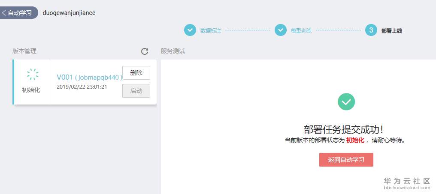Click the 返回自动学习 red button
436x194 pixels.
point(346,160)
